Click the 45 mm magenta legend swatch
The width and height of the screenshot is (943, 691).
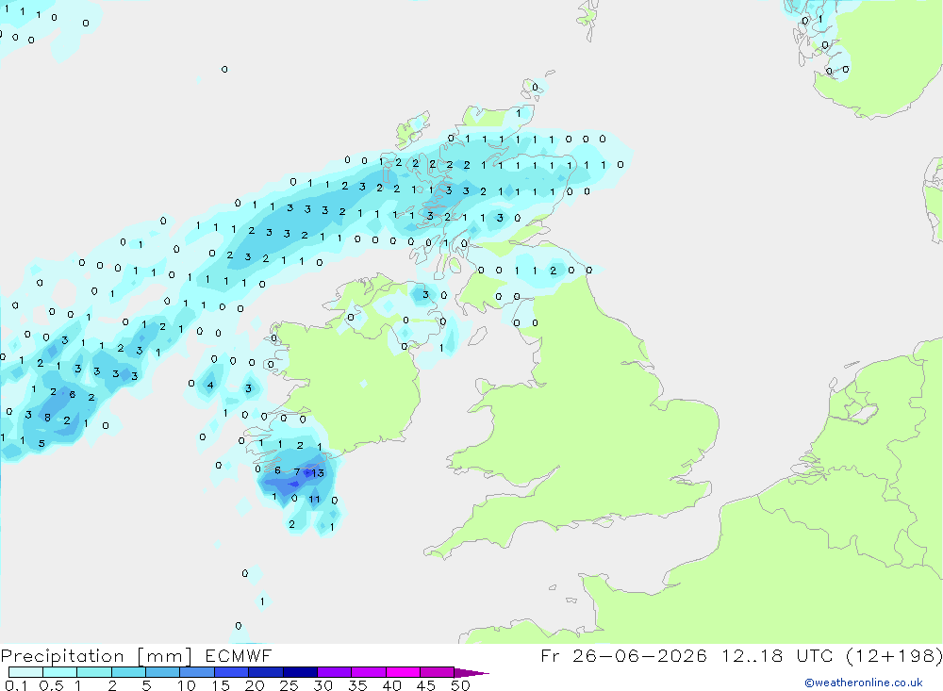[x=437, y=672]
